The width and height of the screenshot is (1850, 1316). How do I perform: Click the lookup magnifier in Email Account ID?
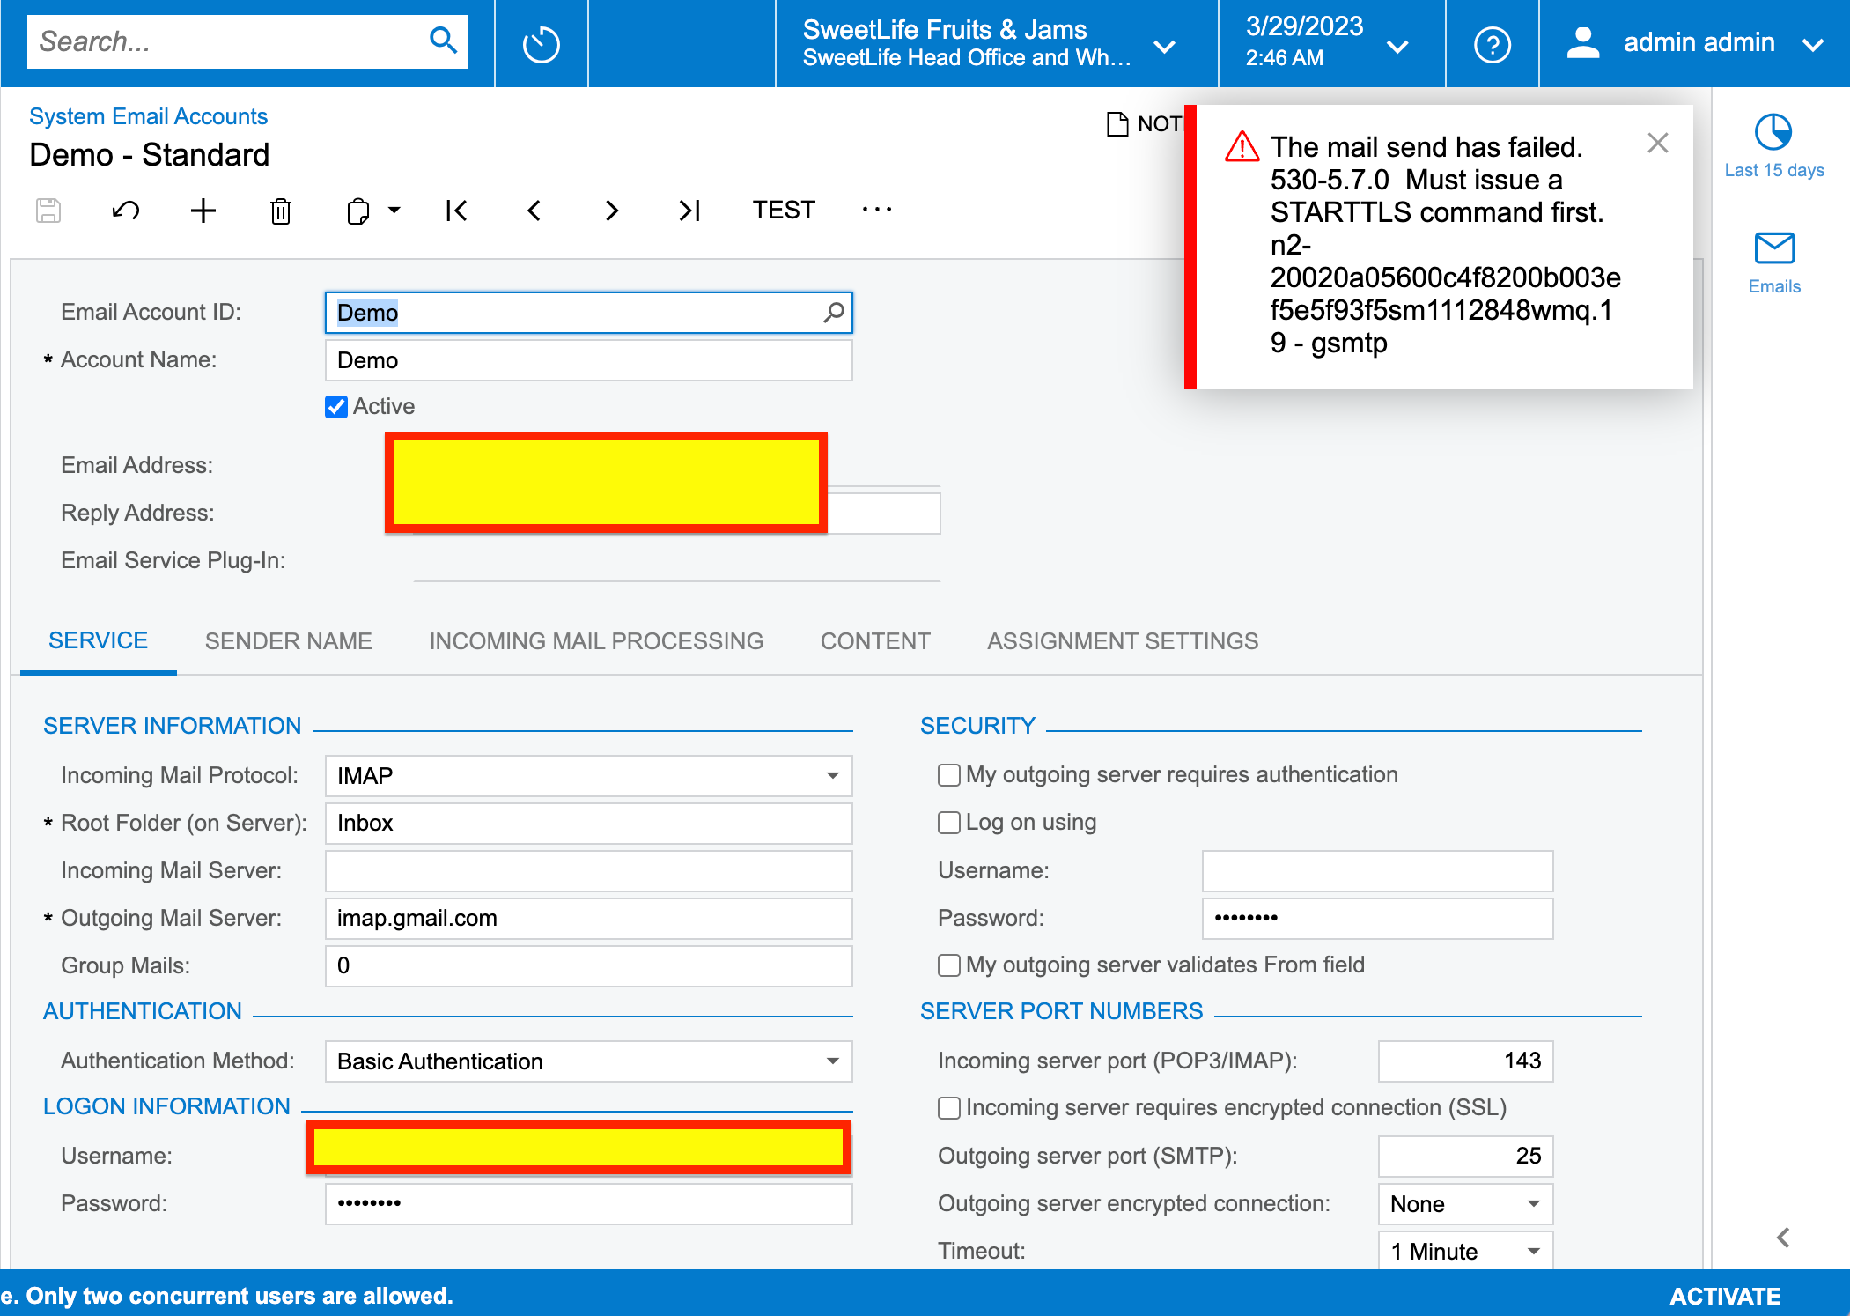pos(833,312)
